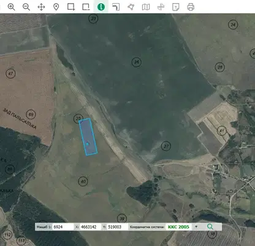This screenshot has height=246, width=255.
Task: Select the distance measurement line tool
Action: click(116, 7)
